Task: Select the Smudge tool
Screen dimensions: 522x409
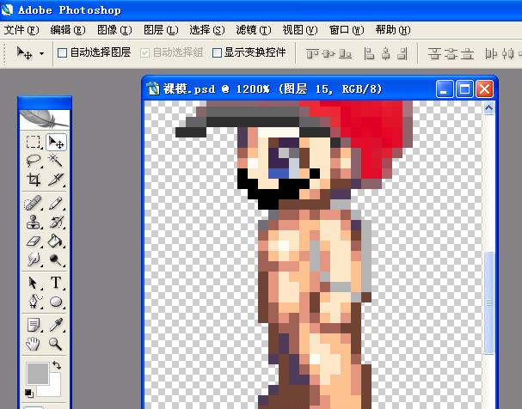Action: click(x=34, y=259)
